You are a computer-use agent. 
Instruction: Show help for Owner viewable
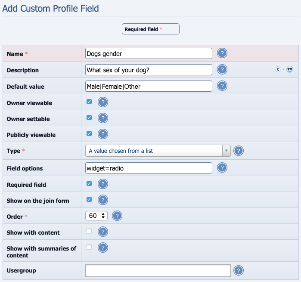pyautogui.click(x=103, y=102)
